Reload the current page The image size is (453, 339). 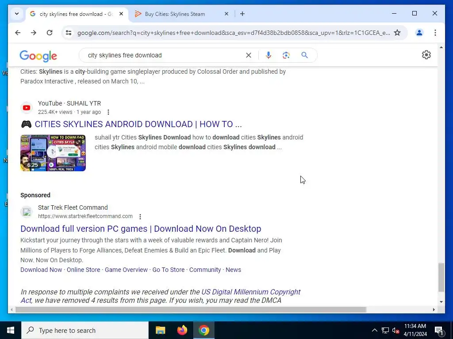click(x=50, y=33)
